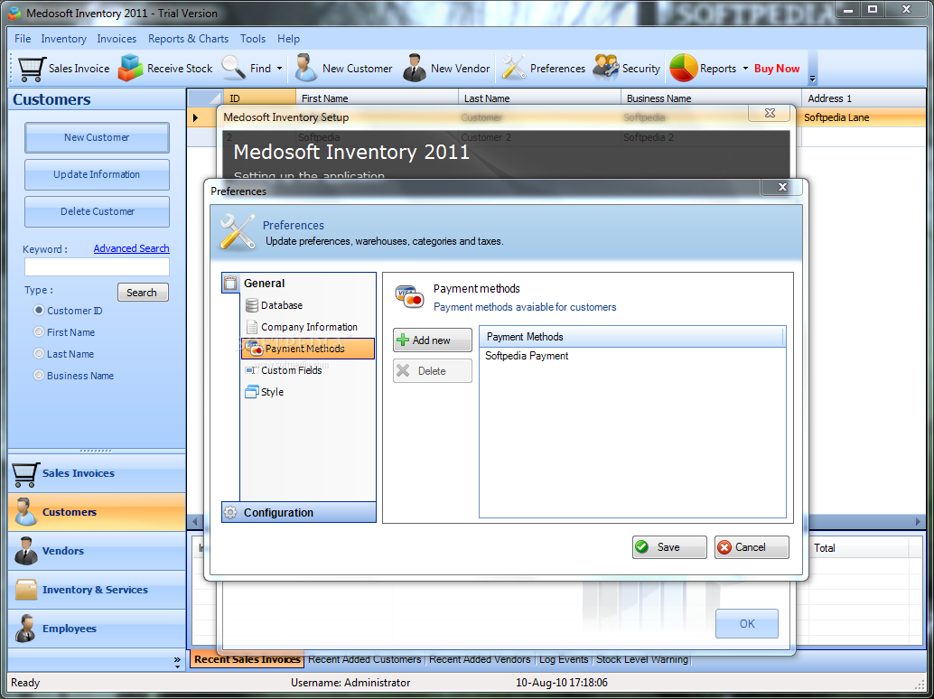Open the Reports dropdown arrow in toolbar
934x699 pixels.
click(x=745, y=69)
